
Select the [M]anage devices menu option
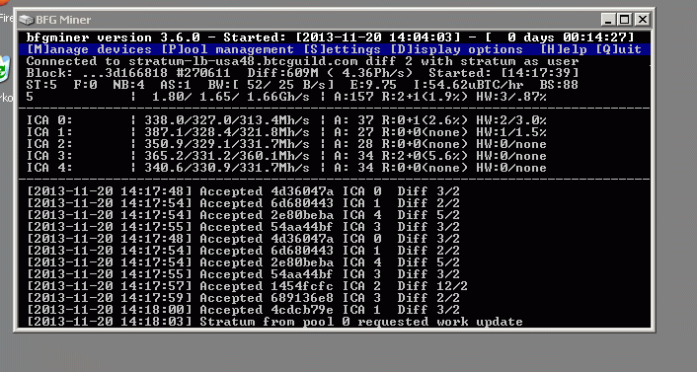click(89, 49)
